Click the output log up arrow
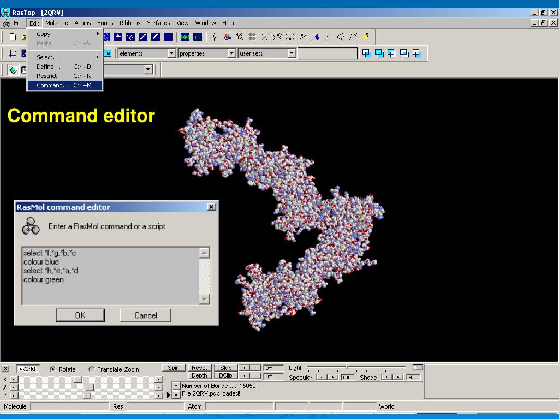Viewport: 559px width, 419px height. (x=176, y=386)
